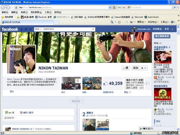Click the po文 speech bubble icon

(6, 112)
